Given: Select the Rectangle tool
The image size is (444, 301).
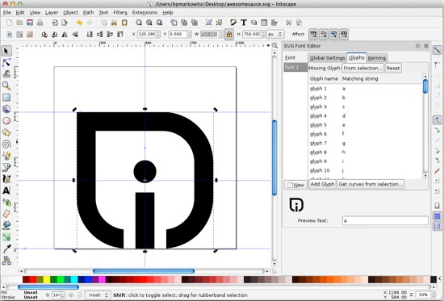Looking at the screenshot, I should click(x=6, y=98).
